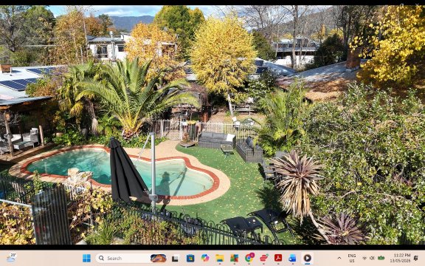The width and height of the screenshot is (425, 266).
Task: Click the taskbar Search box
Action: pos(131,258)
